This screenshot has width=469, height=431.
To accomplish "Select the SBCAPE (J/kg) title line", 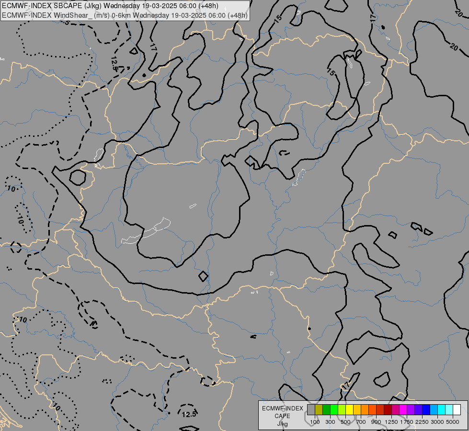I will pos(110,6).
